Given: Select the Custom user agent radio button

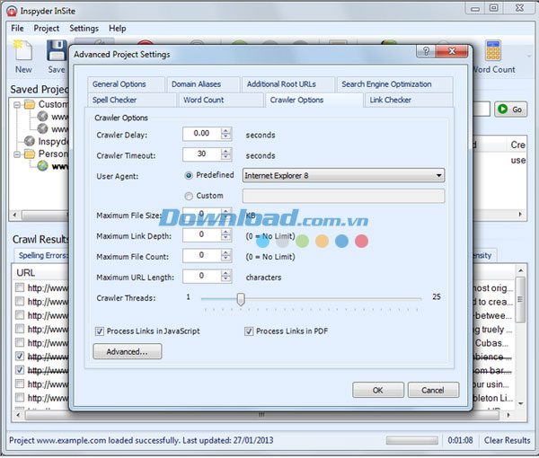Looking at the screenshot, I should point(189,196).
